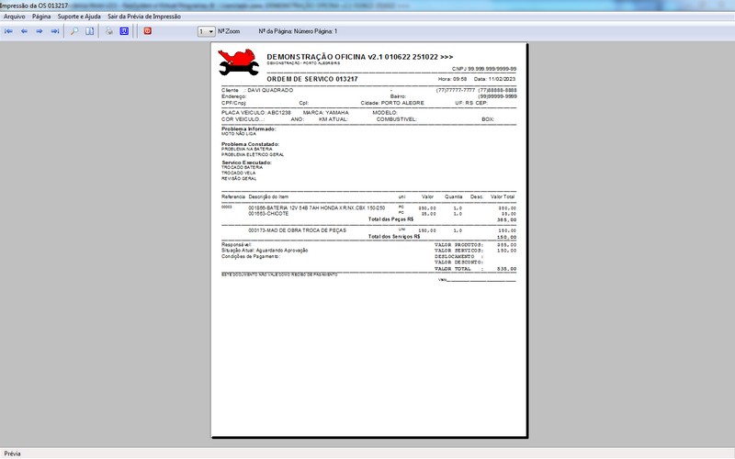Click the Prévia status bar text
Viewport: 735px width, 459px height.
coord(12,453)
